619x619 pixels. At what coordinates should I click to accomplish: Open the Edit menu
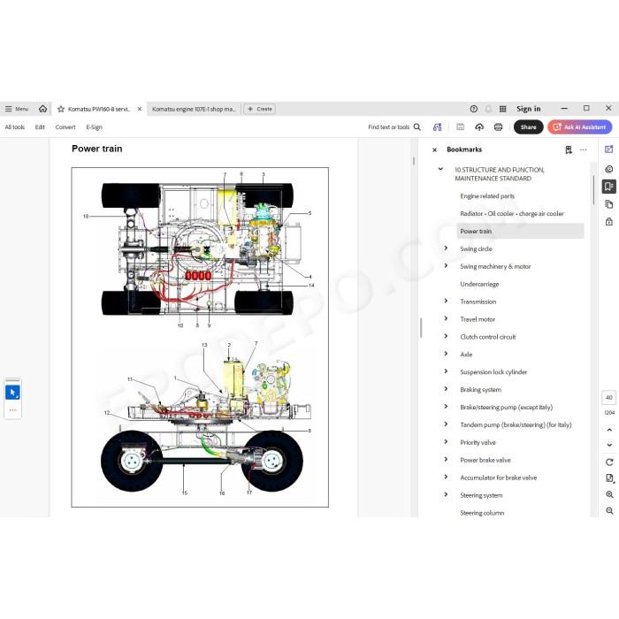point(40,127)
